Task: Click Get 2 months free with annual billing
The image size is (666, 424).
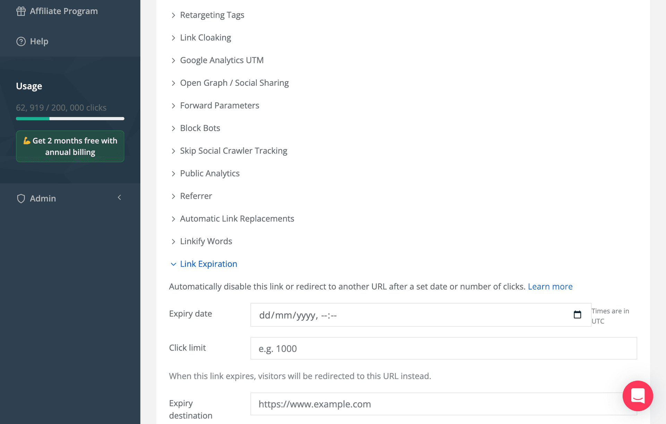Action: 70,146
